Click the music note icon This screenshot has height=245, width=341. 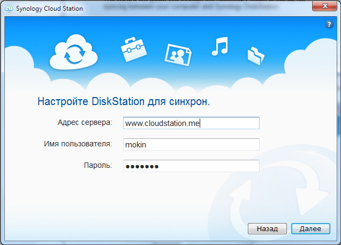coord(219,46)
